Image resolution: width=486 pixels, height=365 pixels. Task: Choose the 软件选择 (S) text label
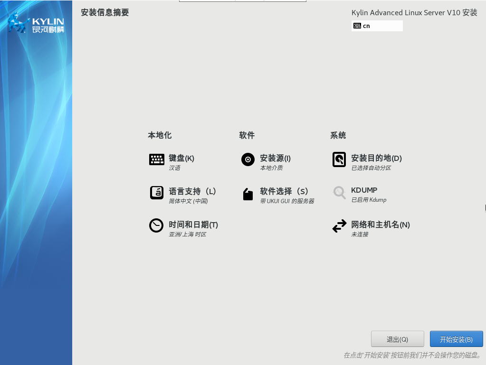tap(284, 191)
